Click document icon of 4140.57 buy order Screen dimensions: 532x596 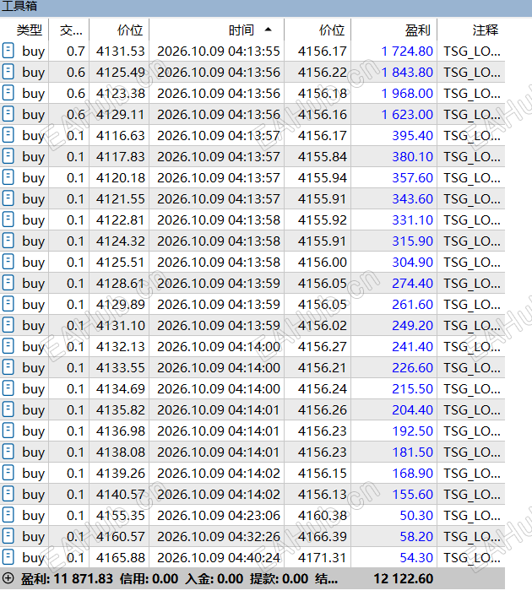click(x=8, y=494)
